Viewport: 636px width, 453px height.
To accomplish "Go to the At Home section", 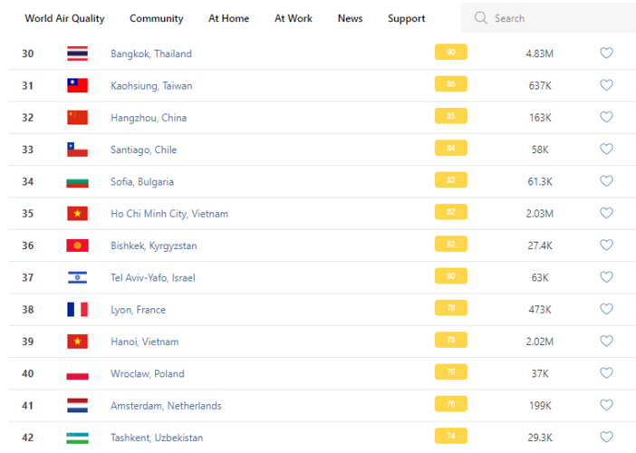I will pyautogui.click(x=227, y=18).
